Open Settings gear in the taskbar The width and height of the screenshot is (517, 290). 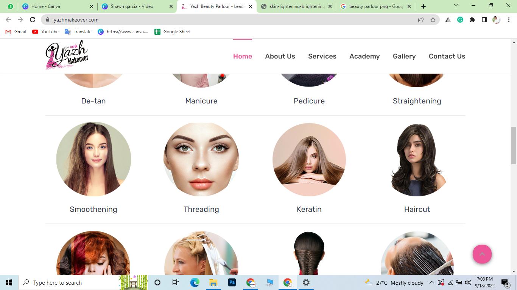click(x=306, y=282)
